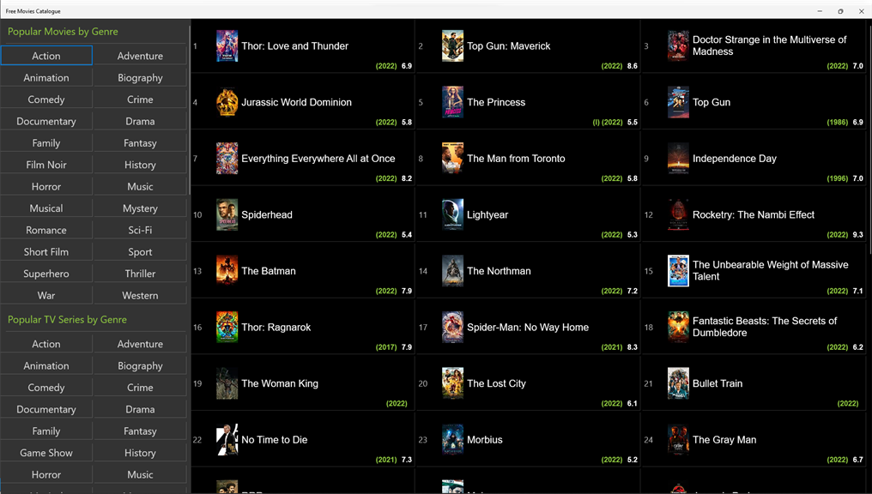The height and width of the screenshot is (494, 872).
Task: Select the Film Noir movie genre
Action: (x=46, y=165)
